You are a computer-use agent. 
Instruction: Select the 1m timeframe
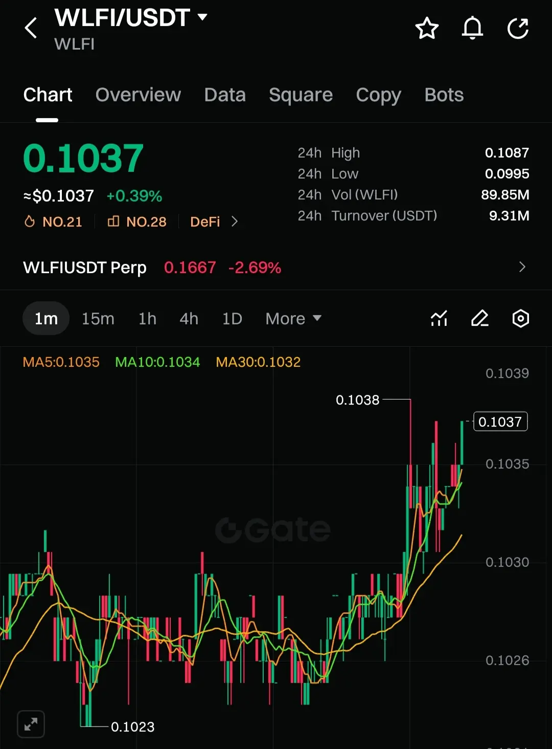point(46,318)
